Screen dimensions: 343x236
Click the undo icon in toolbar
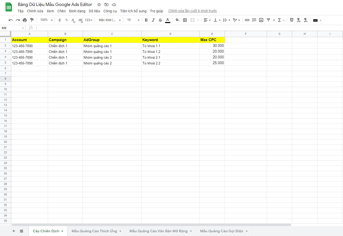pos(11,20)
